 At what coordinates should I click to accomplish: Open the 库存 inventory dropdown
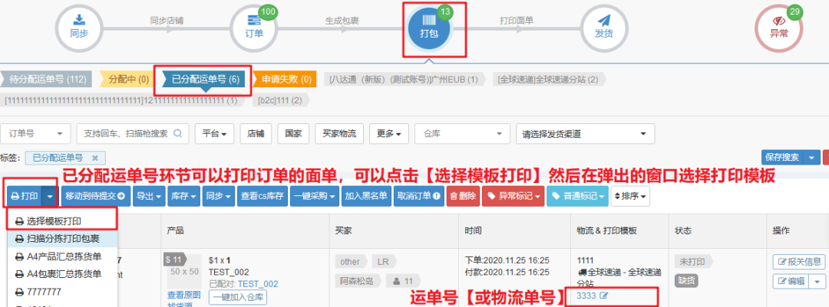point(184,196)
